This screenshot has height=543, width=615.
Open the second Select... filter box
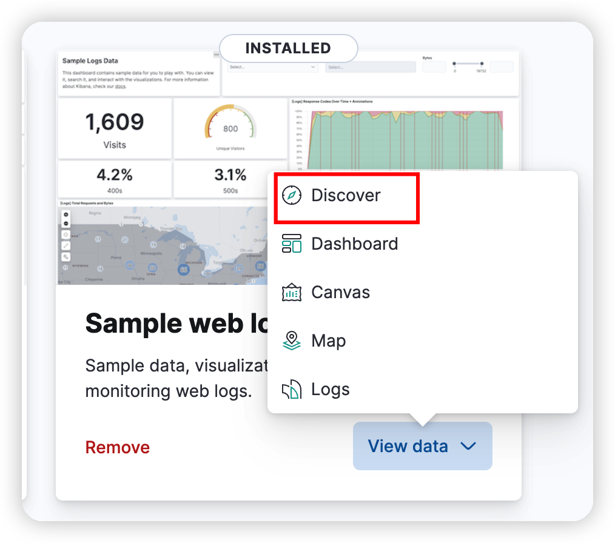tap(370, 67)
